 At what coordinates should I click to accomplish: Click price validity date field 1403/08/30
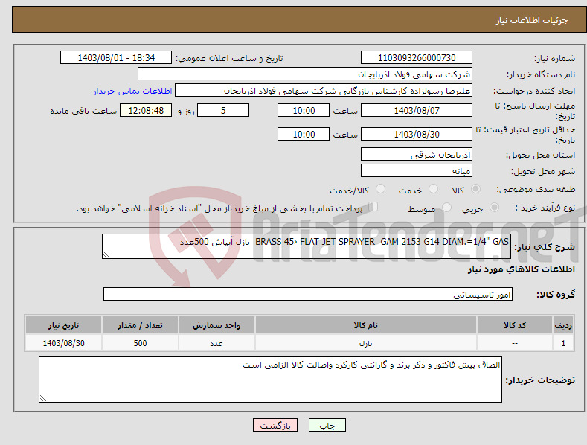417,134
